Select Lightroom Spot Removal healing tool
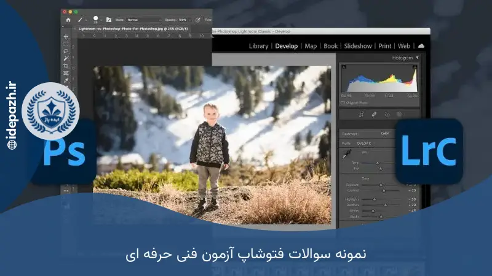 click(x=374, y=115)
